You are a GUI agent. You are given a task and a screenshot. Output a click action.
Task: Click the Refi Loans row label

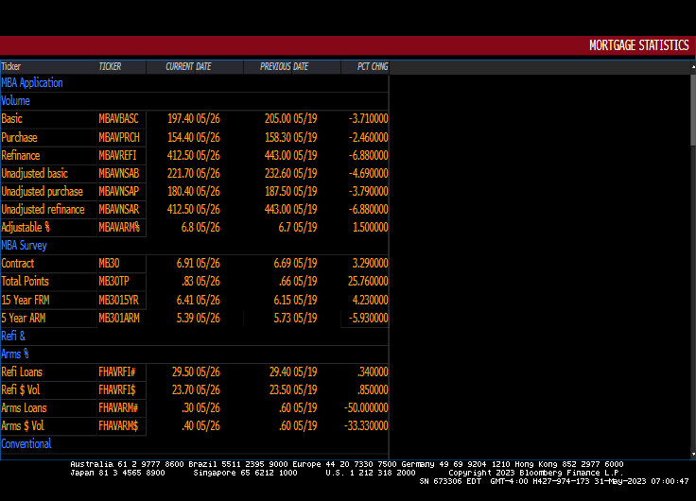pyautogui.click(x=22, y=372)
